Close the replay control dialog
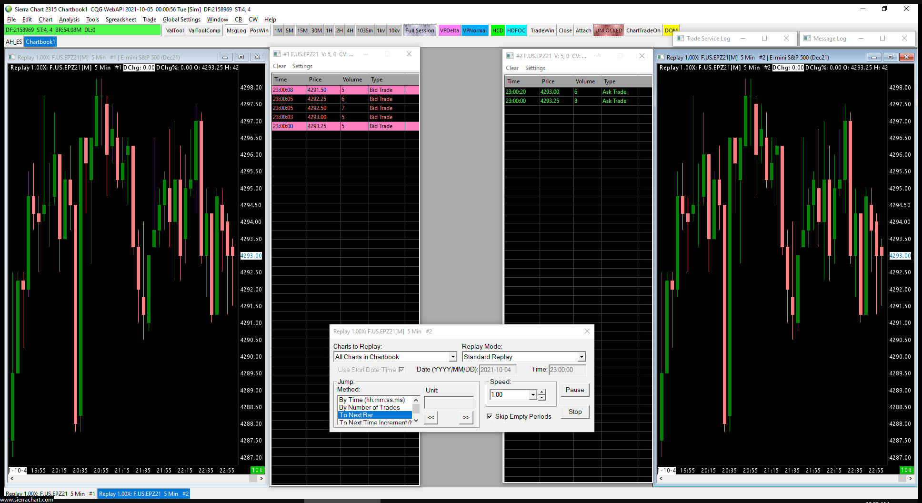Image resolution: width=922 pixels, height=503 pixels. (587, 331)
